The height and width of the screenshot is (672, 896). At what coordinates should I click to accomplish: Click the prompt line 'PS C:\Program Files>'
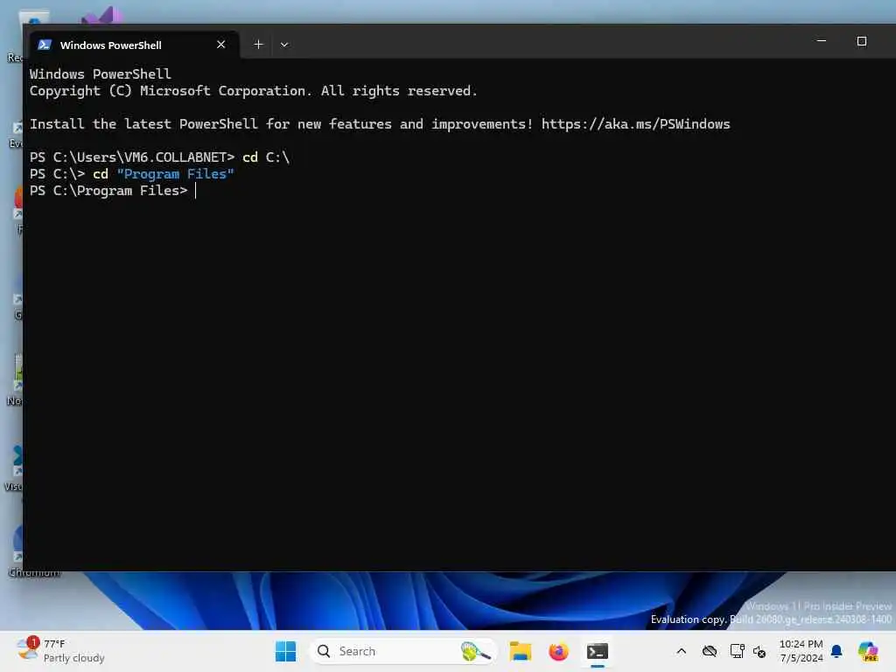(108, 190)
